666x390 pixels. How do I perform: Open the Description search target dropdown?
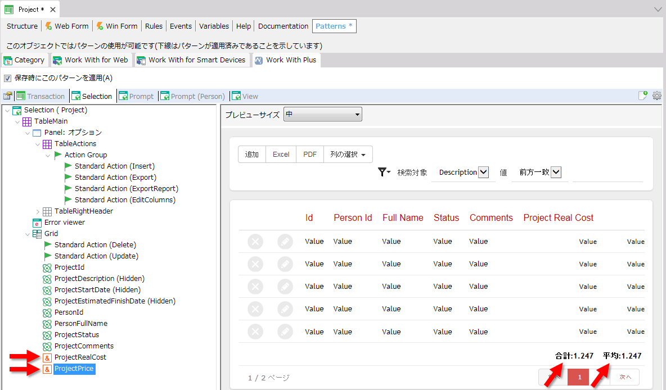pos(483,172)
